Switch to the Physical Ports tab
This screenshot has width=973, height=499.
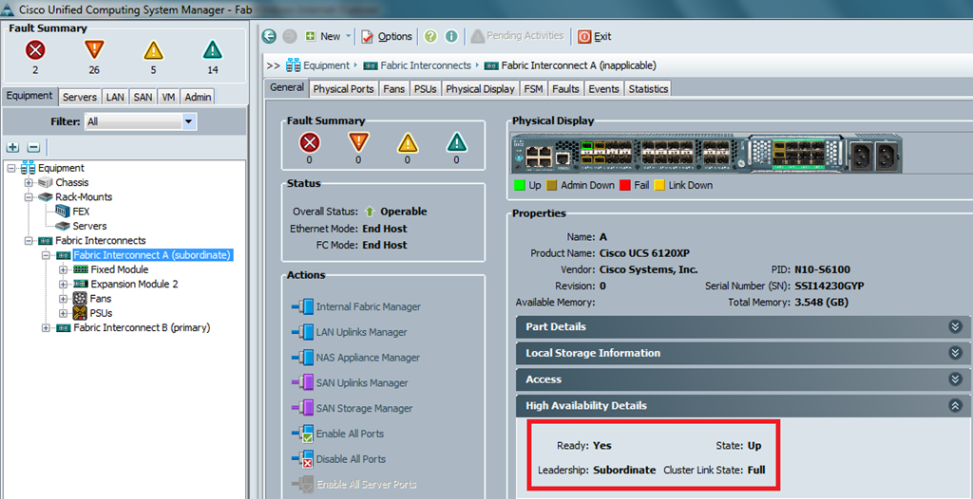click(x=343, y=88)
